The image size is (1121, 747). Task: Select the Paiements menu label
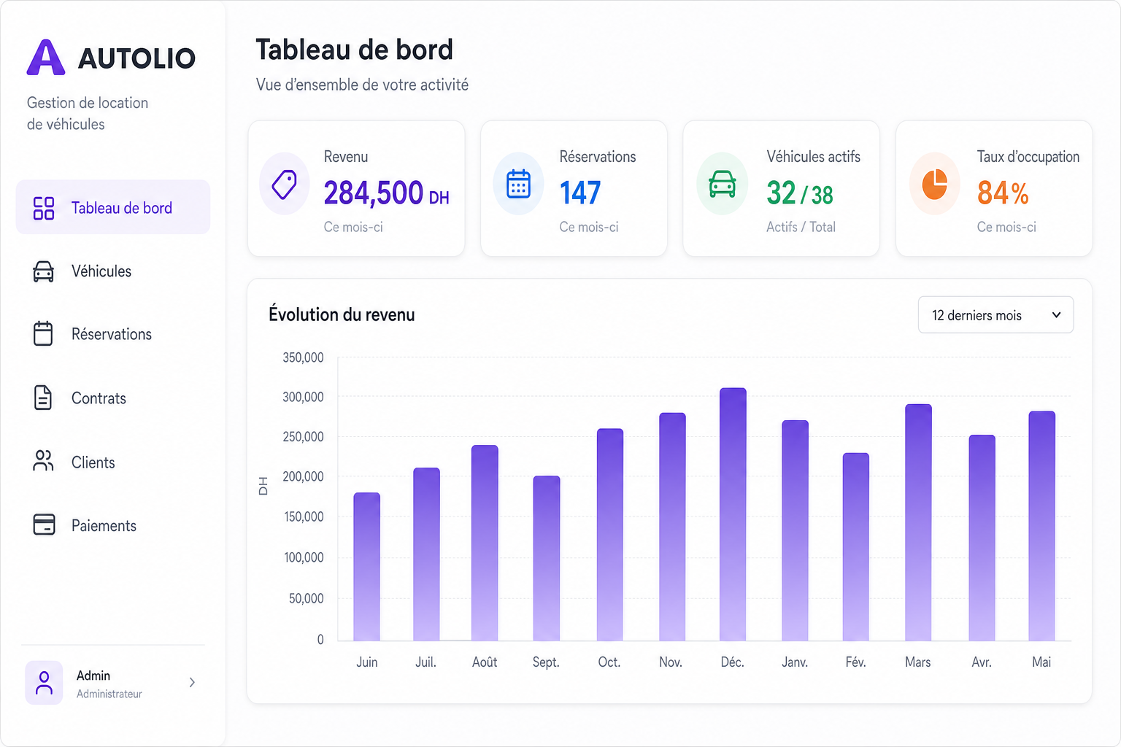click(104, 526)
